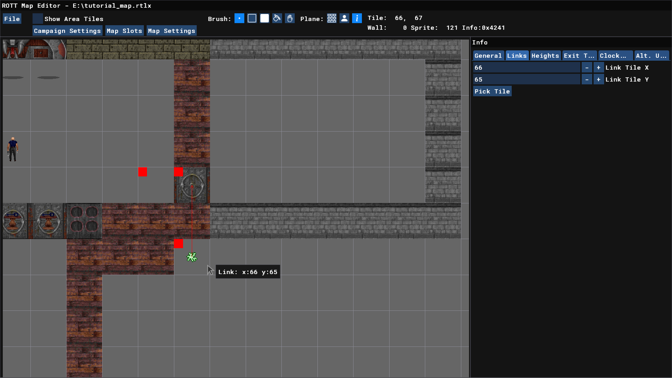Select the outlined rectangle brush
The image size is (672, 378).
(x=252, y=19)
